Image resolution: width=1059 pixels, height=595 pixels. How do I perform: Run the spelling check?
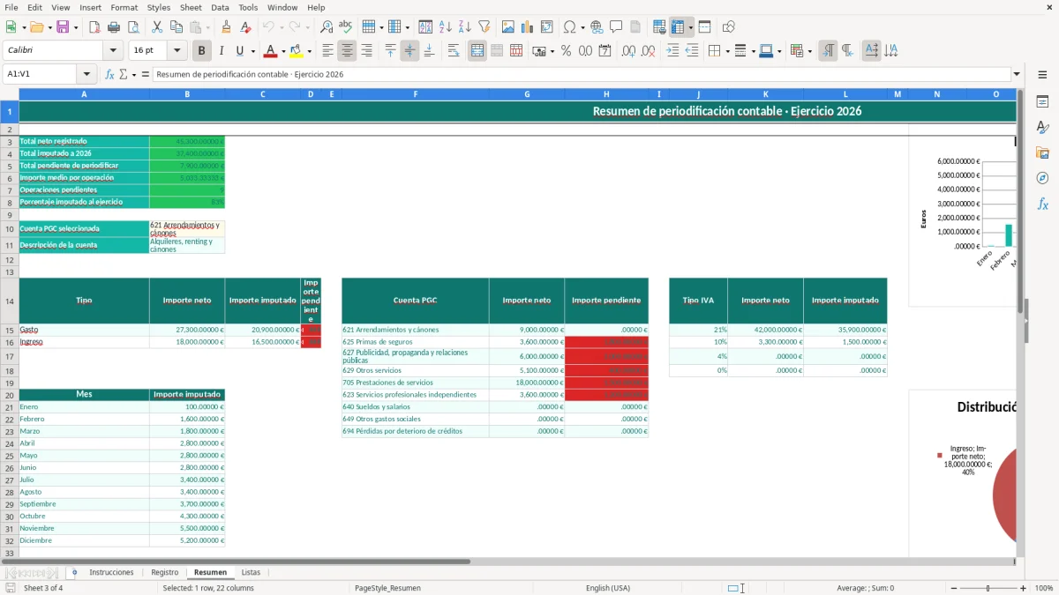(346, 27)
